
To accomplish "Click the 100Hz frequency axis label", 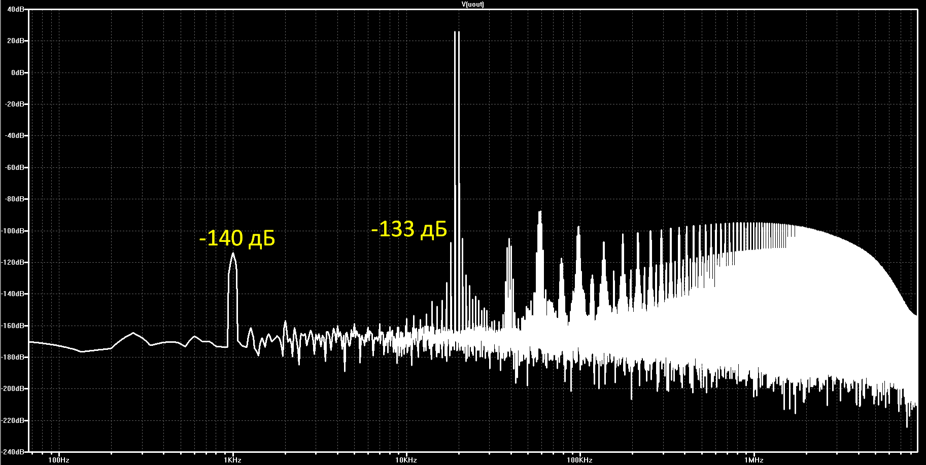I will pyautogui.click(x=59, y=460).
